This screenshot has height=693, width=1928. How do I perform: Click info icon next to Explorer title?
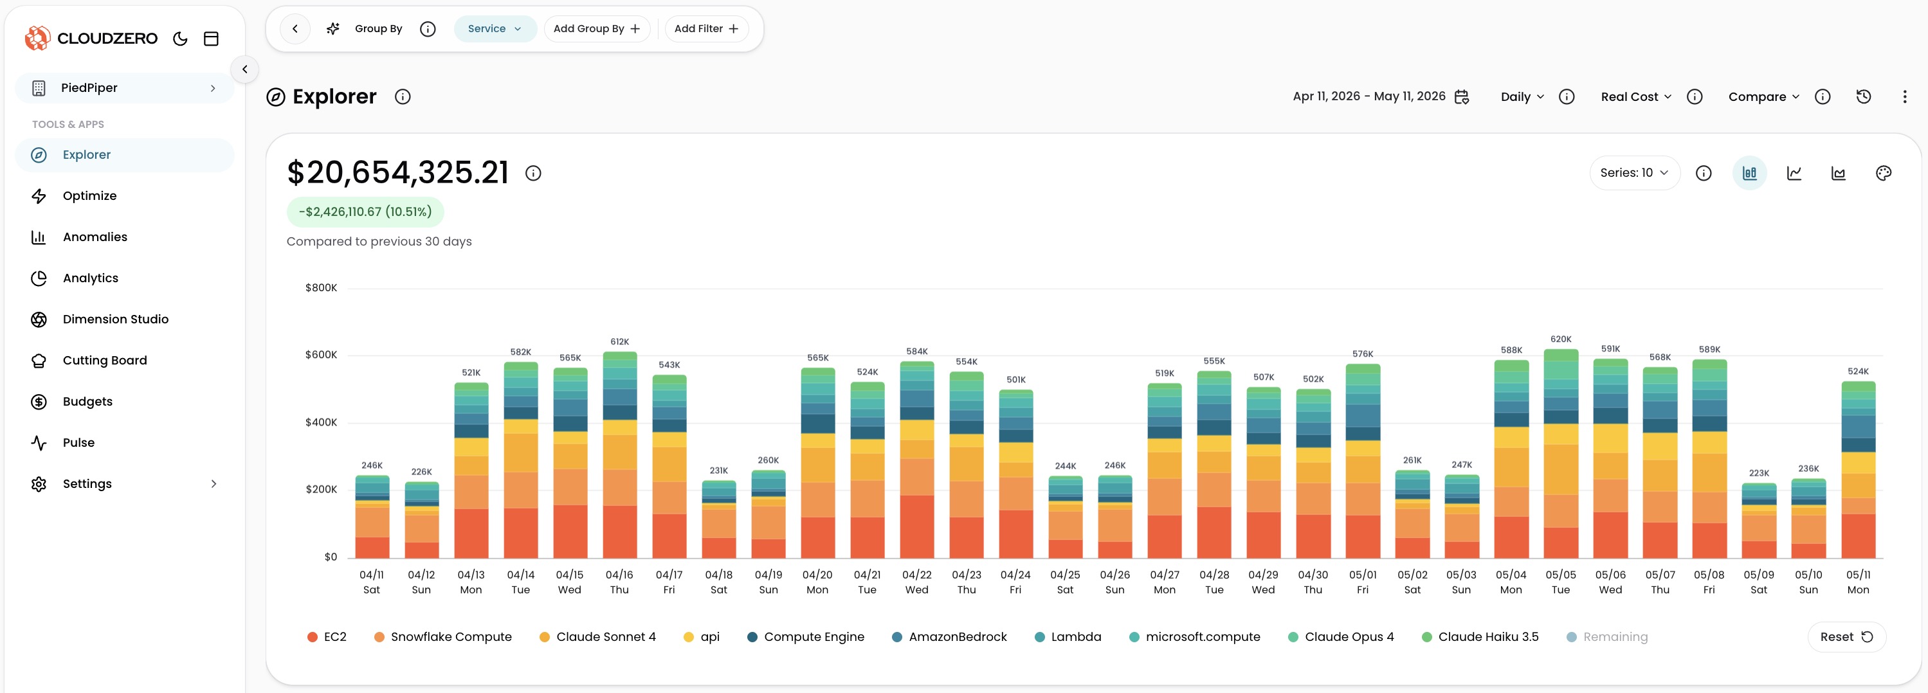[403, 96]
